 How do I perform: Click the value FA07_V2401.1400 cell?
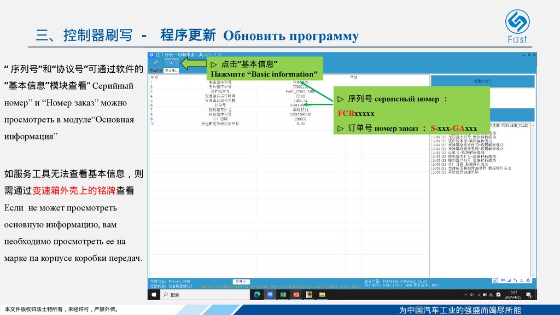click(x=300, y=91)
